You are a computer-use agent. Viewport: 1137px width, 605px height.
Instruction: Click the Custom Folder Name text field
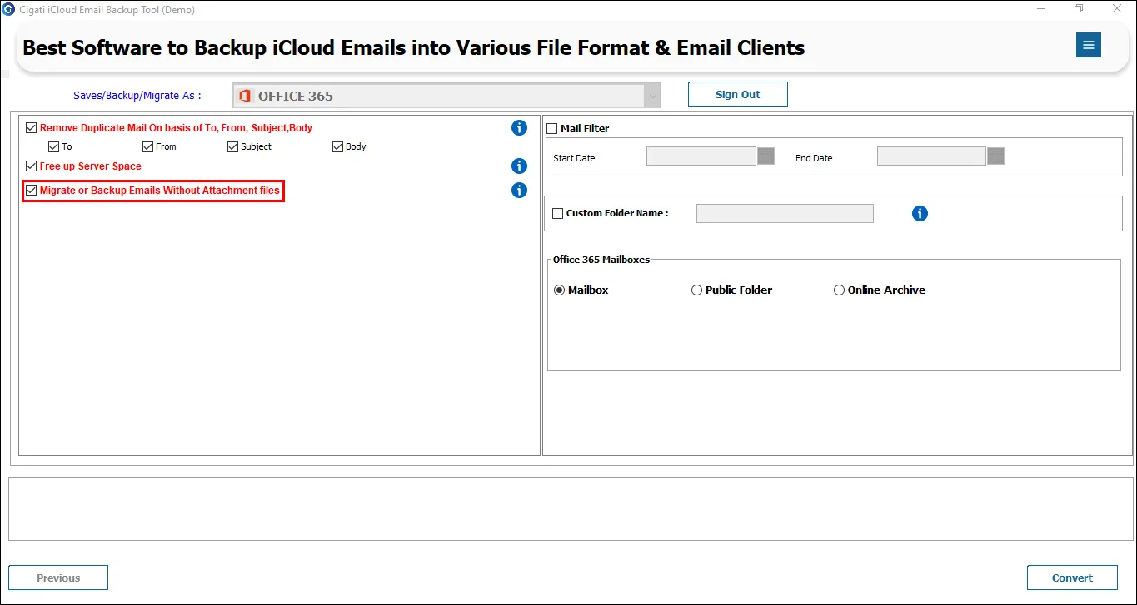[785, 214]
